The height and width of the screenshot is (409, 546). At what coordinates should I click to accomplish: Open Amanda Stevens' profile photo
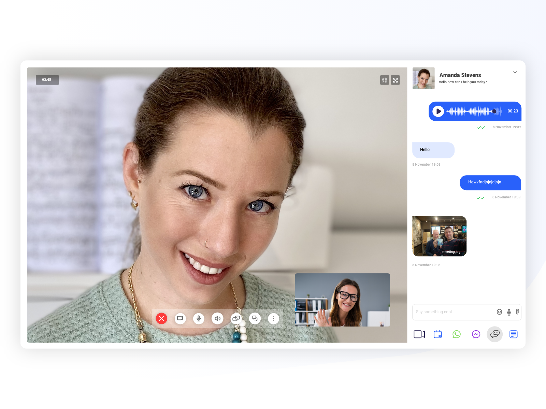coord(423,78)
